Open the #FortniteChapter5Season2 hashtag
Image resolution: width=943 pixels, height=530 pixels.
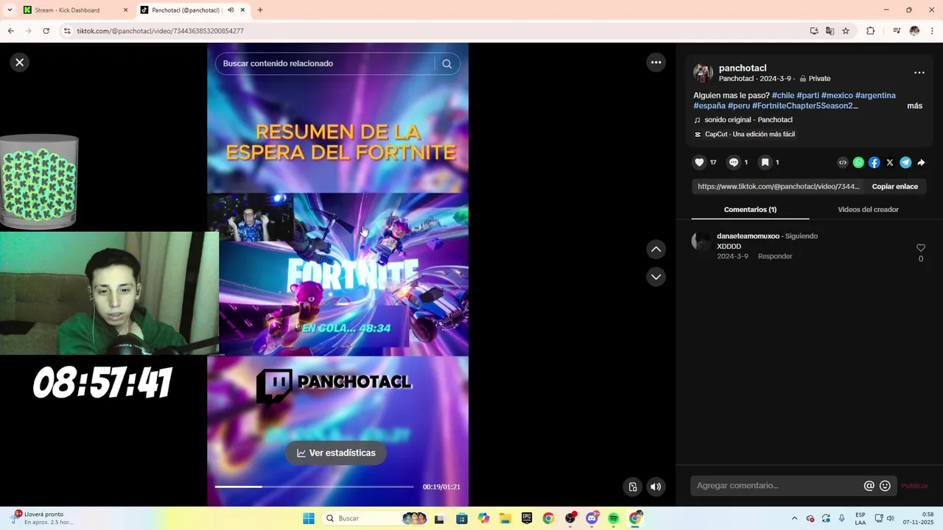click(x=805, y=106)
